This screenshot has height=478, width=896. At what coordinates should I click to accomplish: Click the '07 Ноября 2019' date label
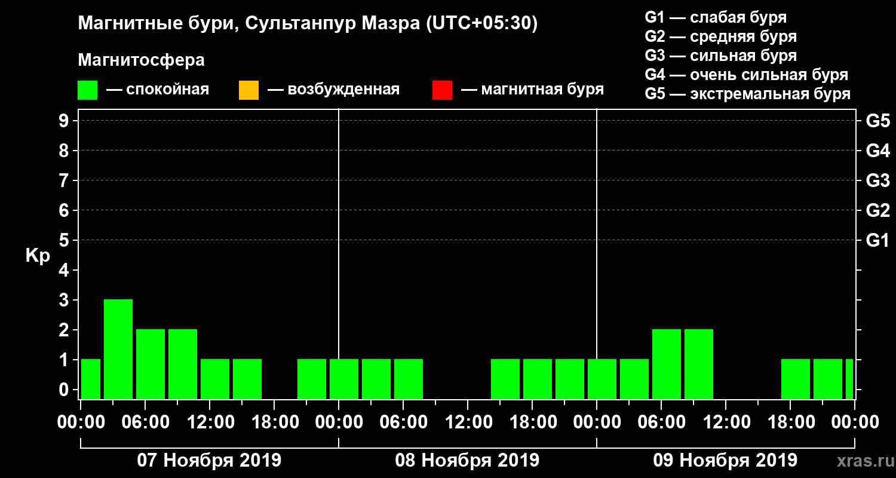[x=209, y=461]
